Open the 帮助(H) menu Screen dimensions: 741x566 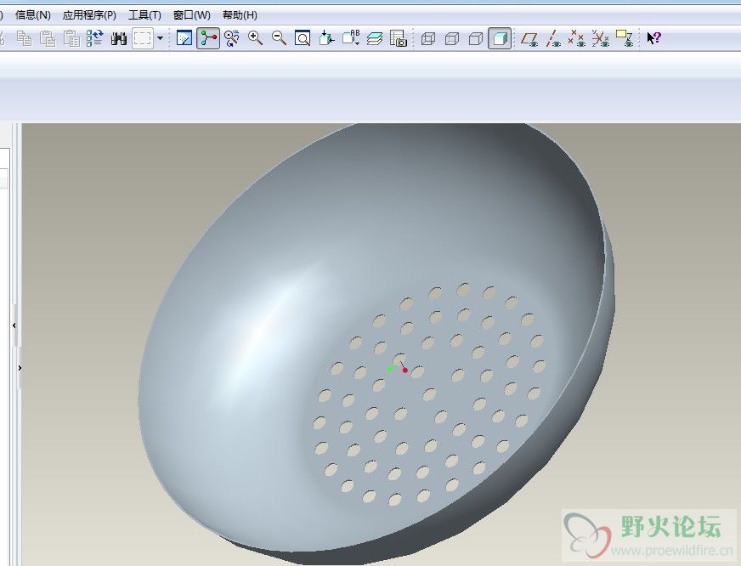240,15
